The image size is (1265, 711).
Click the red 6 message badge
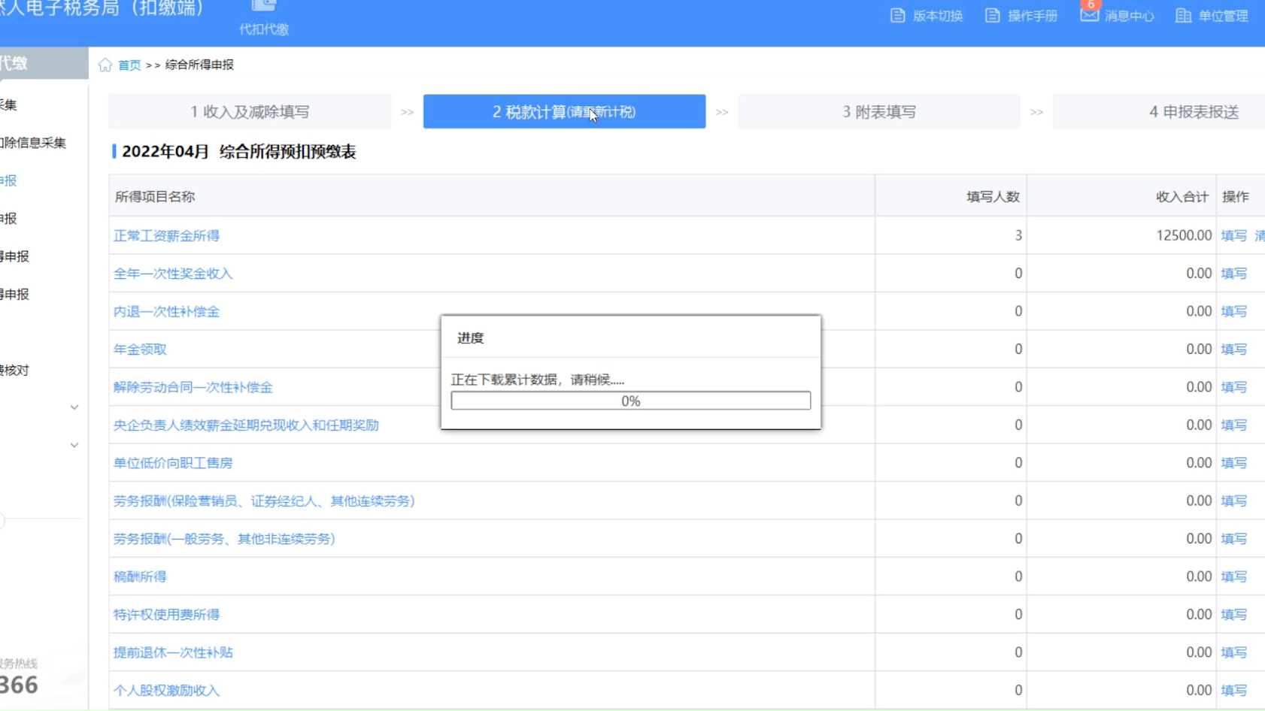1091,5
